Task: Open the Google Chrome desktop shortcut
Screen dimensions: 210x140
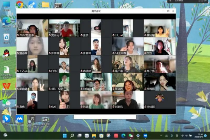Action: click(x=20, y=5)
